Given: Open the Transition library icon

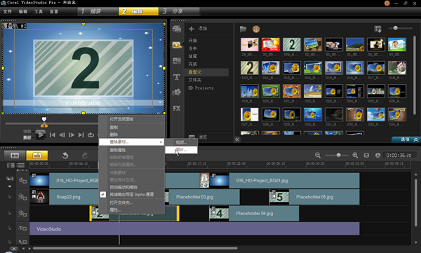Looking at the screenshot, I should click(177, 61).
